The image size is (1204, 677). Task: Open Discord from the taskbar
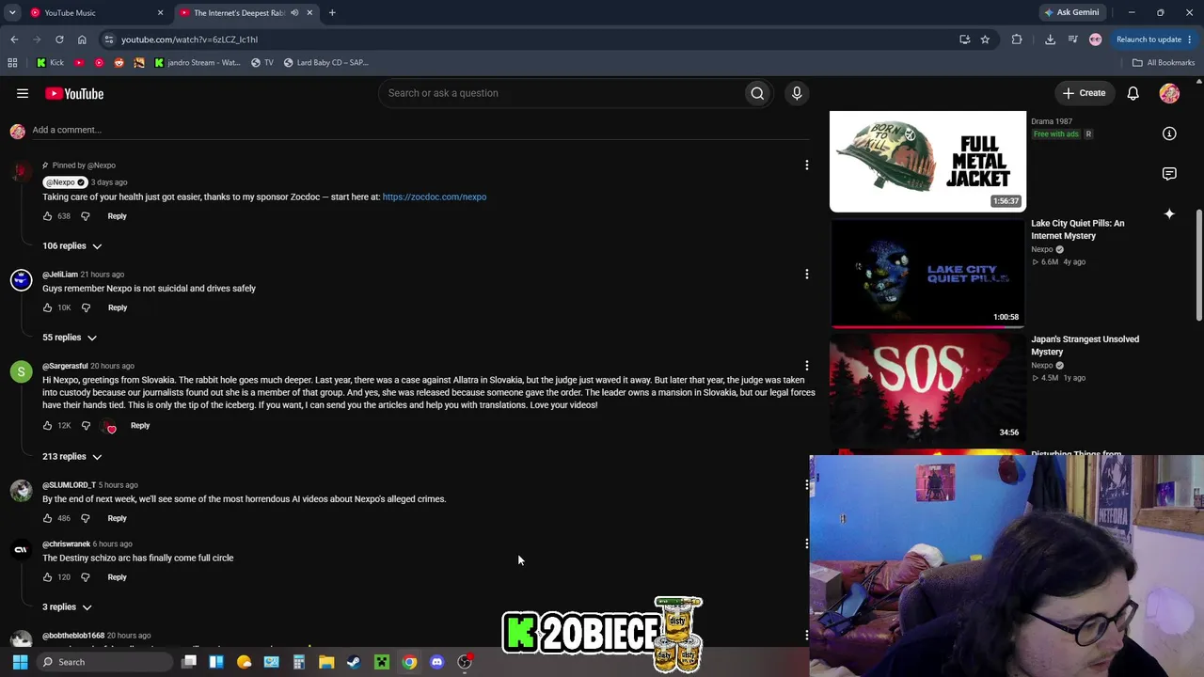[436, 662]
